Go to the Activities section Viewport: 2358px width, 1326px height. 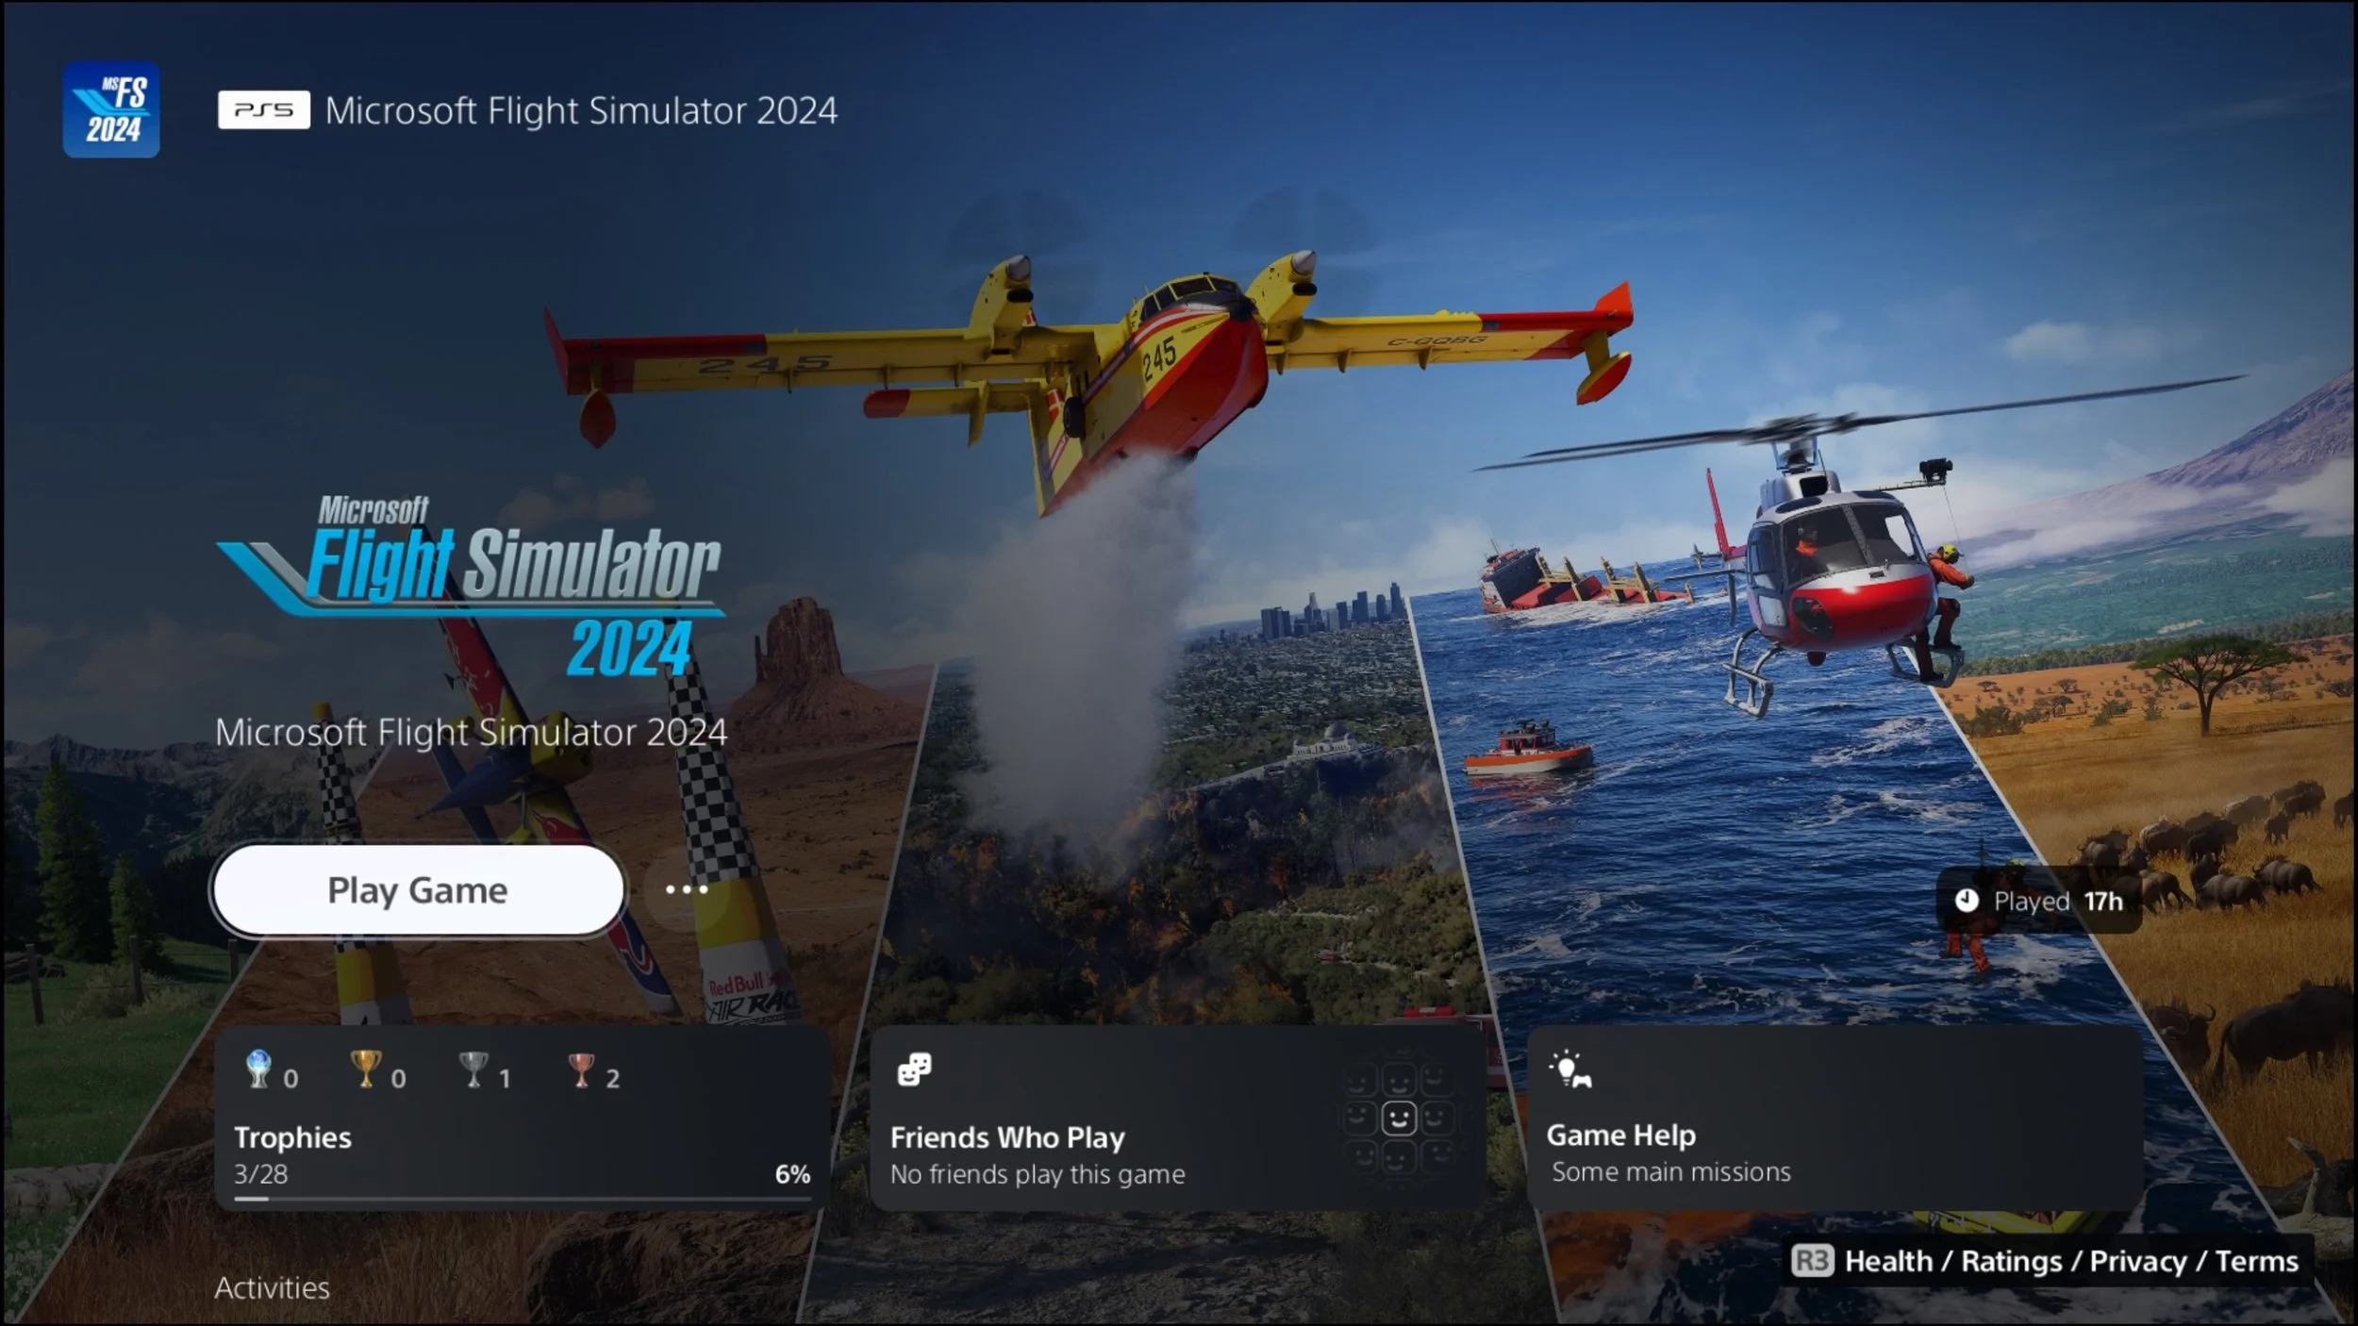pos(272,1287)
